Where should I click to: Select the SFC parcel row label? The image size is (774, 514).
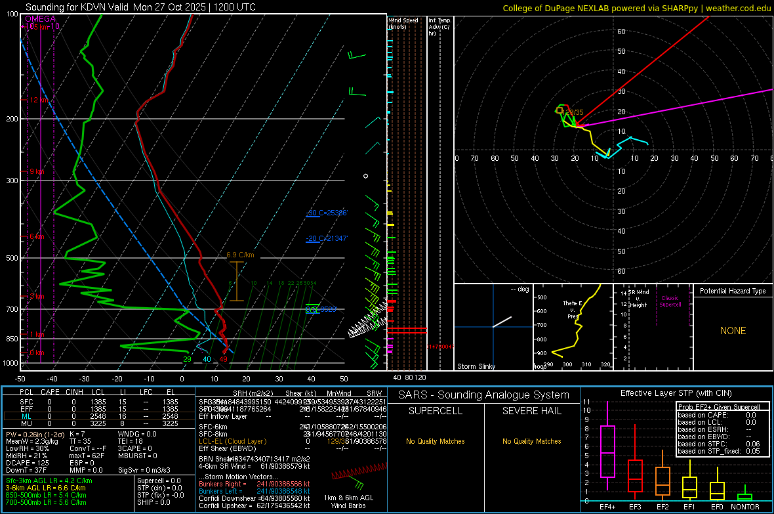26,402
